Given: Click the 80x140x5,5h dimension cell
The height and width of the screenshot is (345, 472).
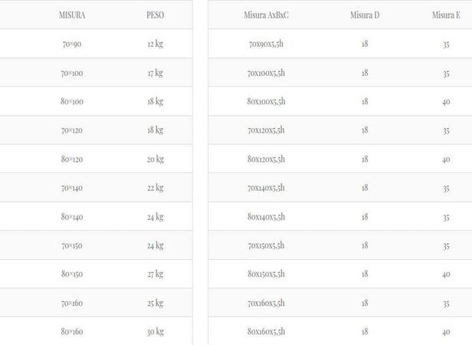Looking at the screenshot, I should pos(266,217).
